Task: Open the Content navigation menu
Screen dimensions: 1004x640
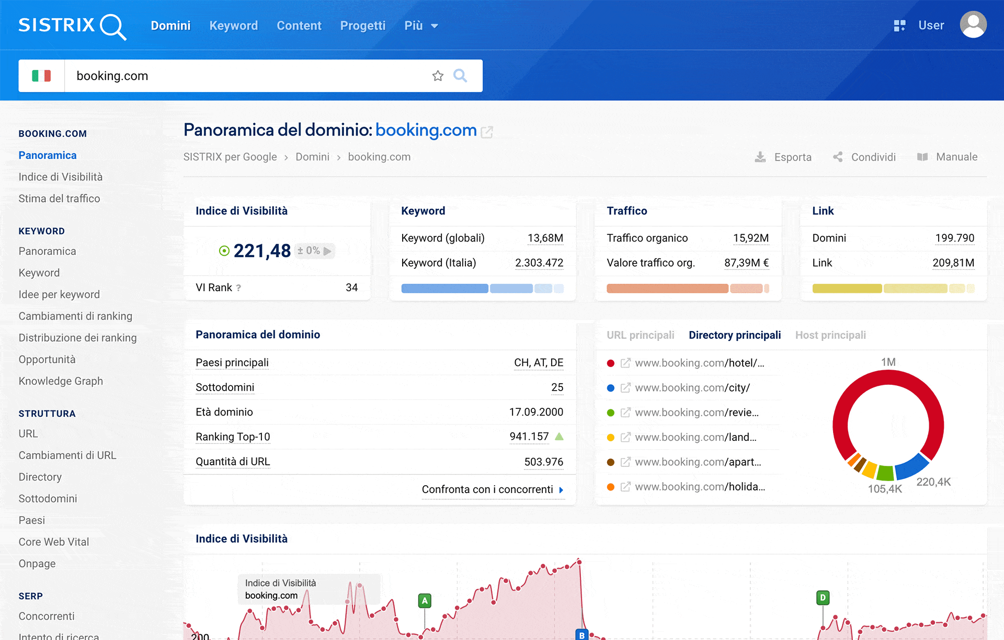Action: coord(299,26)
